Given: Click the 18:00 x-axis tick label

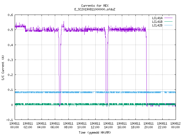Looking at the screenshot, I should [x=135, y=127].
